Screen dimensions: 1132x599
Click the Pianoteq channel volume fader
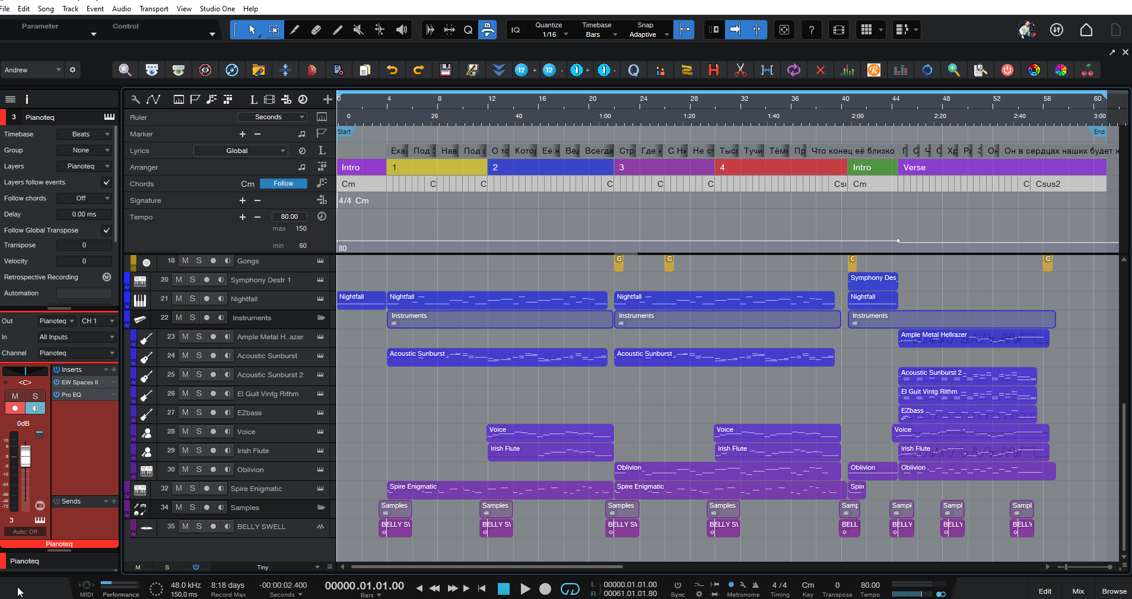[x=26, y=456]
